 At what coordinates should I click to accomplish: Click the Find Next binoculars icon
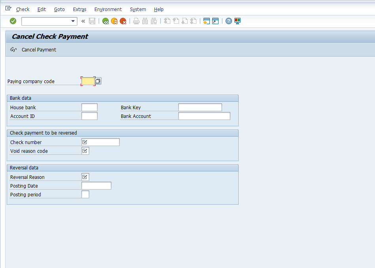point(154,21)
